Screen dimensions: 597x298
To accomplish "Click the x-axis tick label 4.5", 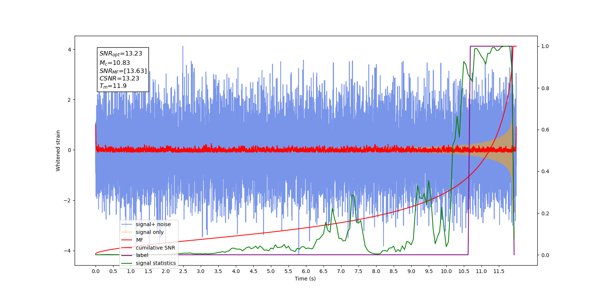I will tap(253, 271).
